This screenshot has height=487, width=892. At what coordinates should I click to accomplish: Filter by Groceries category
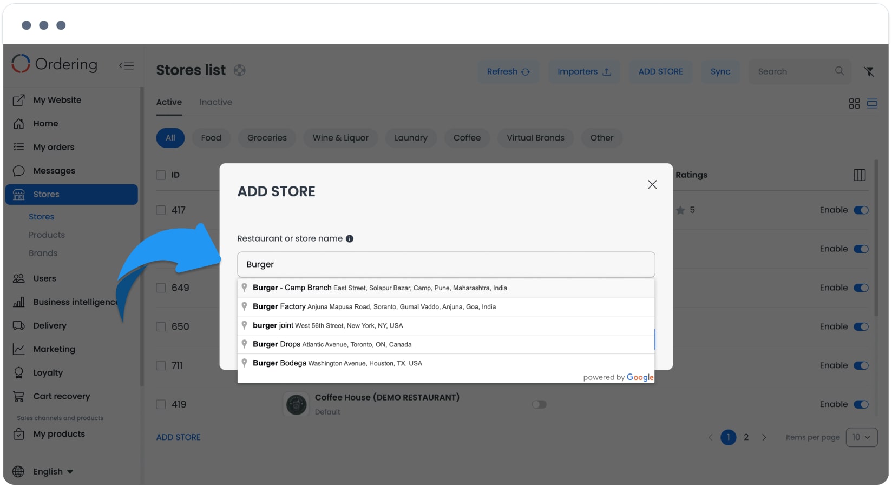click(267, 138)
